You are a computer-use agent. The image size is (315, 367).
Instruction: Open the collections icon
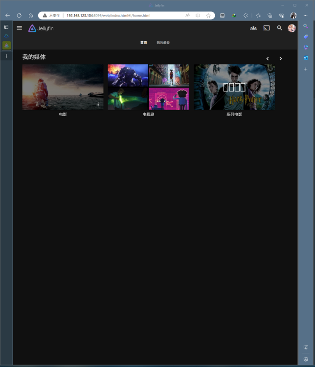click(x=270, y=16)
